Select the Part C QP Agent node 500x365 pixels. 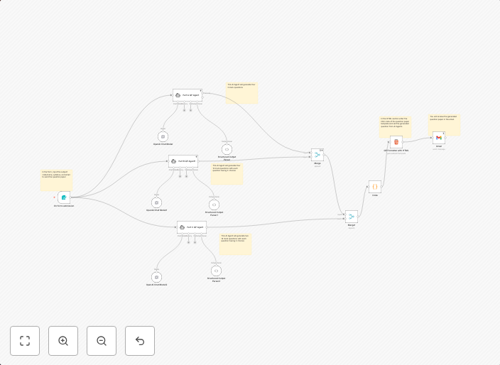pos(192,228)
